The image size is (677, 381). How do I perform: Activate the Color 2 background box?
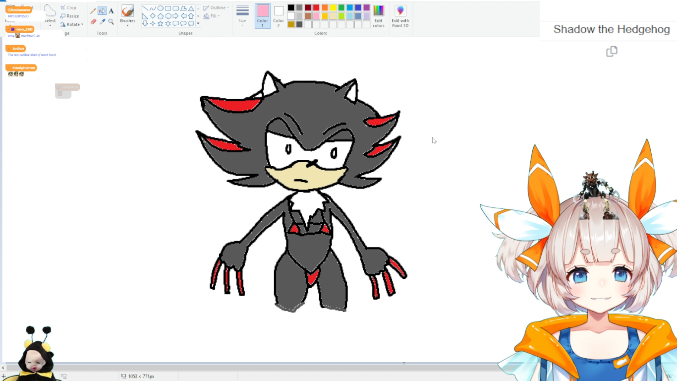tap(279, 15)
